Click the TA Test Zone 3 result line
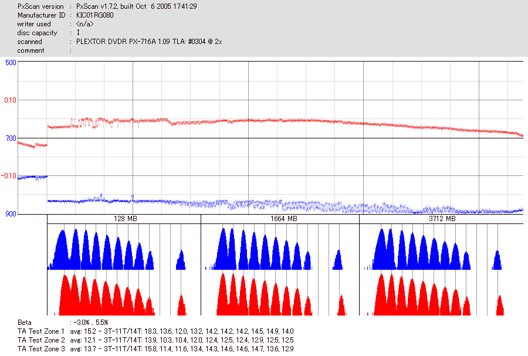The image size is (528, 356). (155, 348)
